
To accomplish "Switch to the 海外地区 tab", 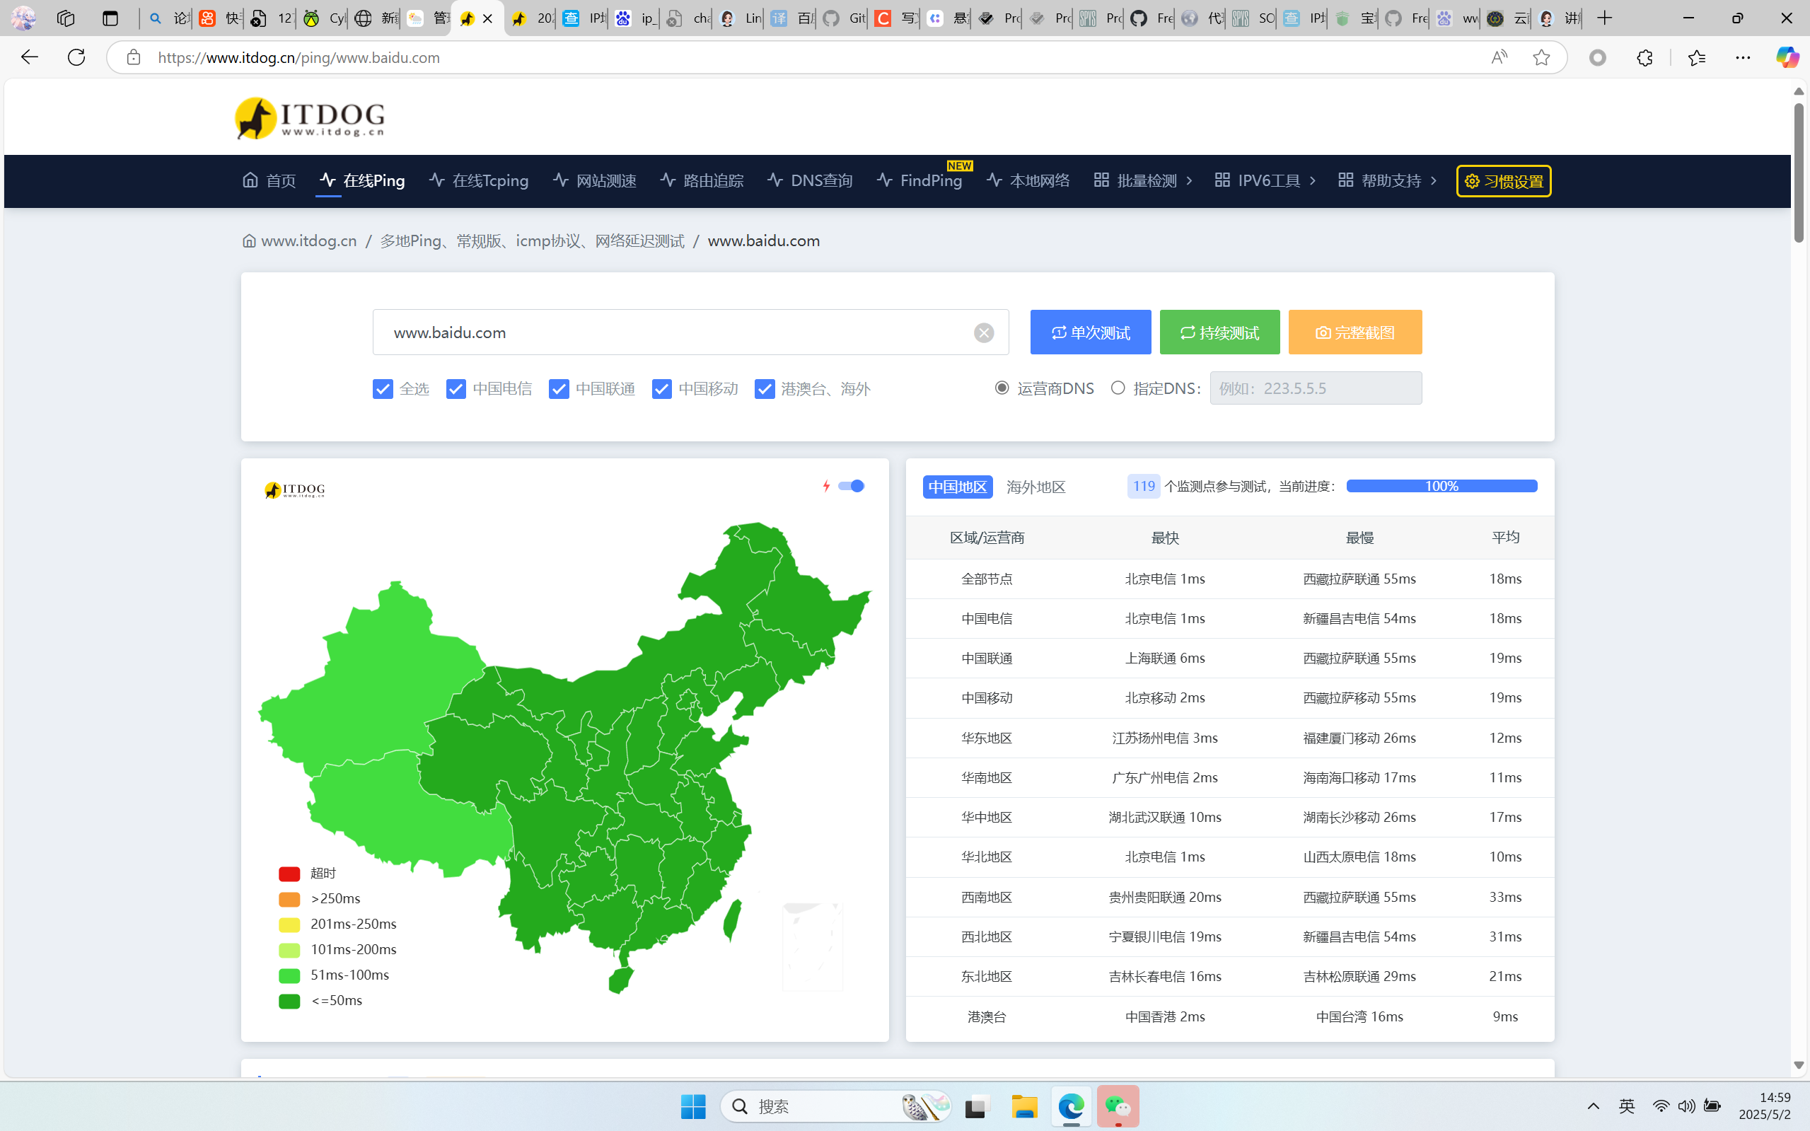I will [1035, 487].
